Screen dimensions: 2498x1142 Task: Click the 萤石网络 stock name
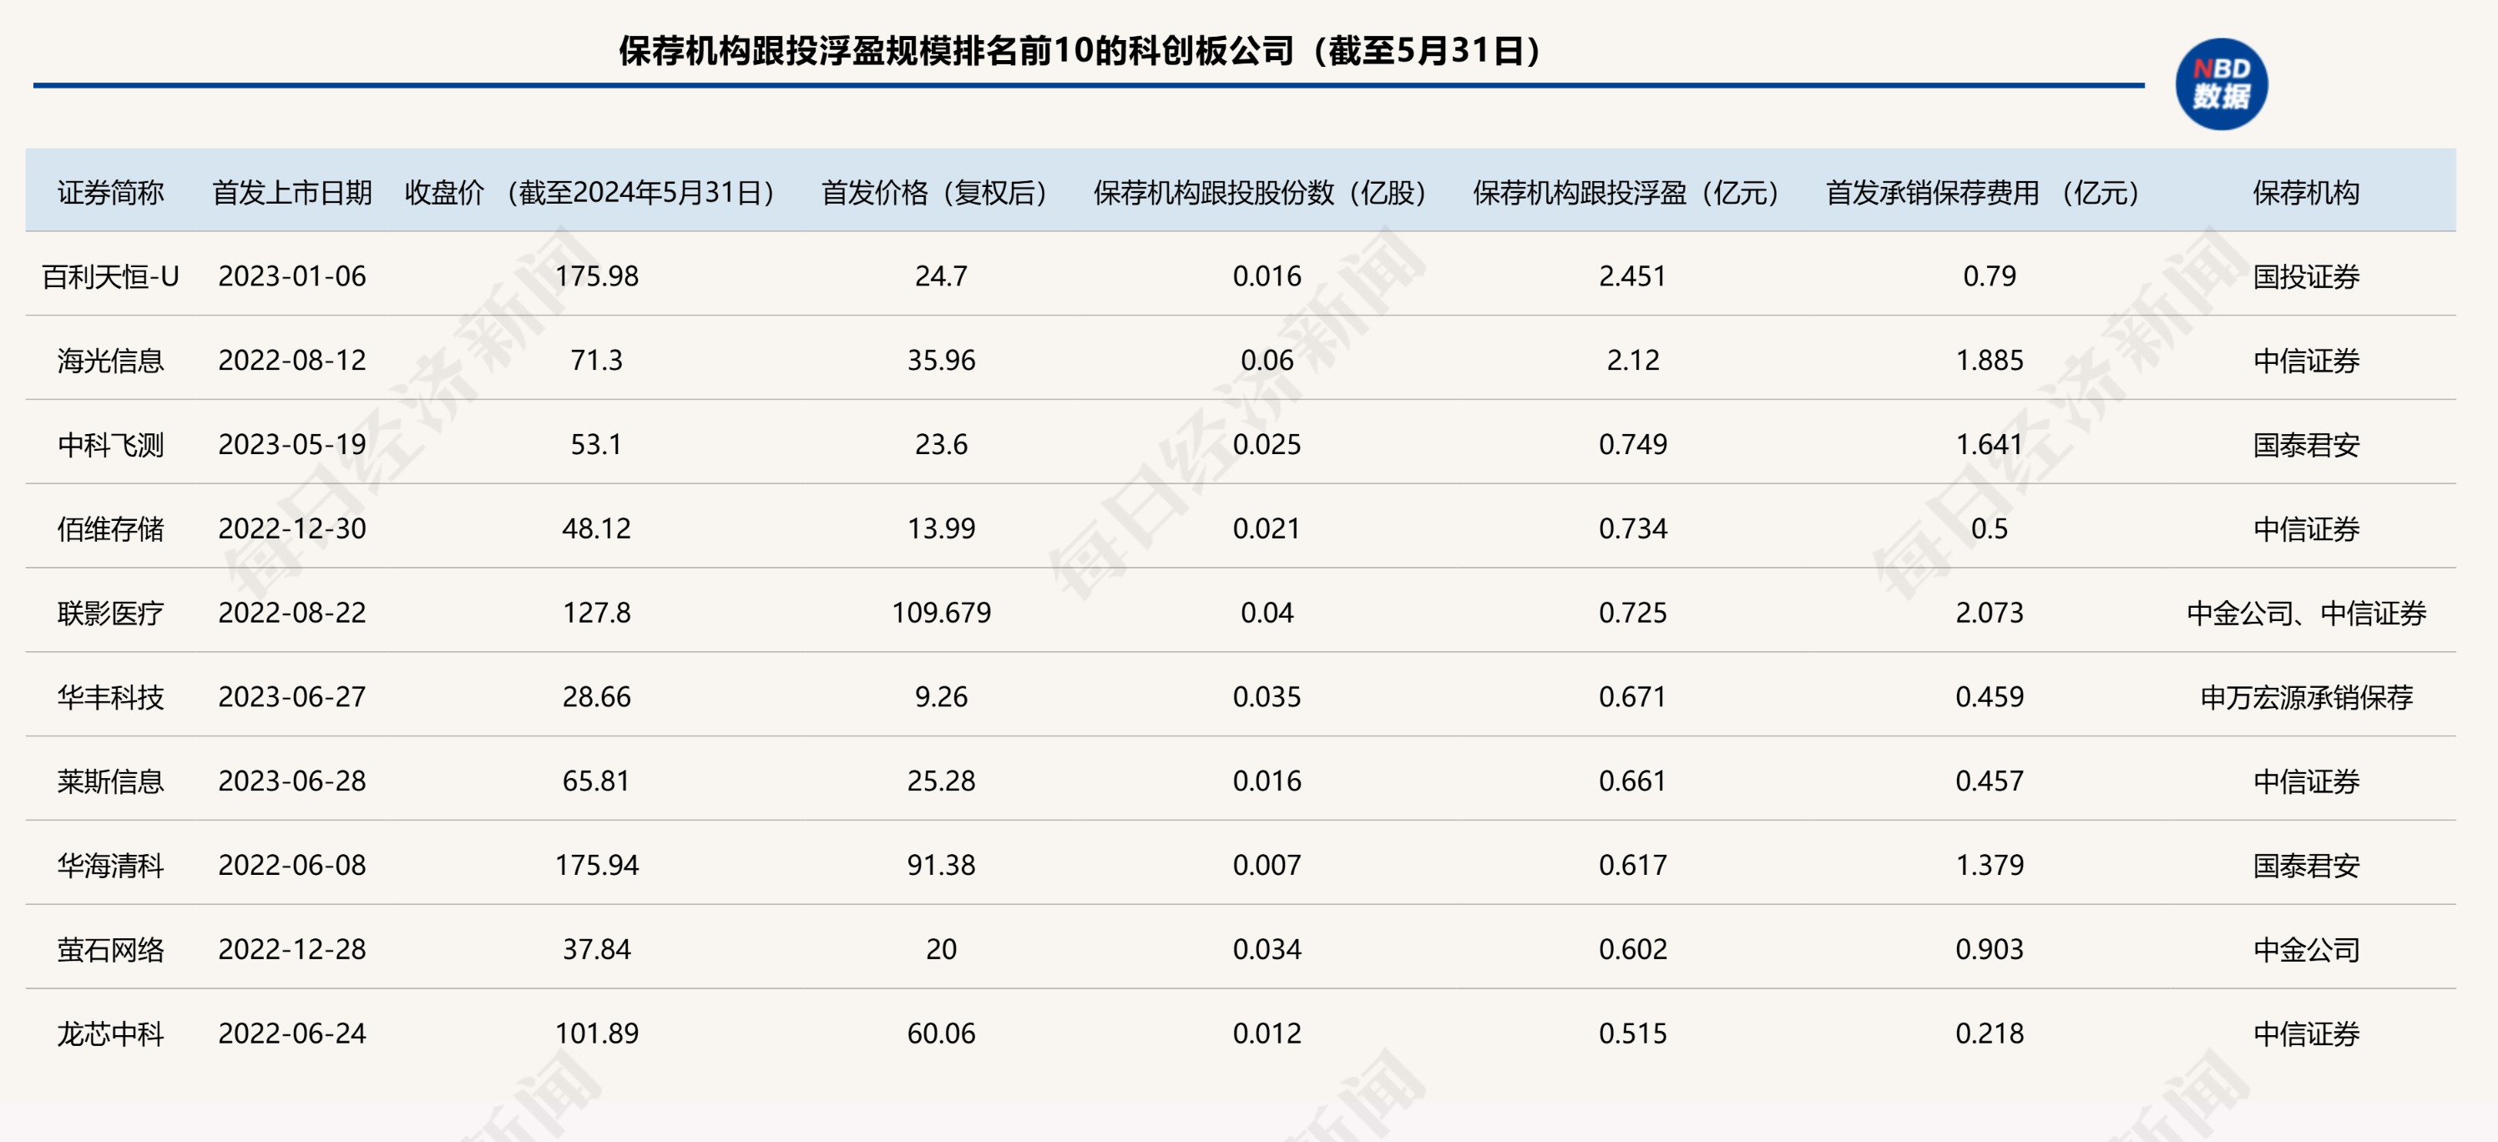110,949
